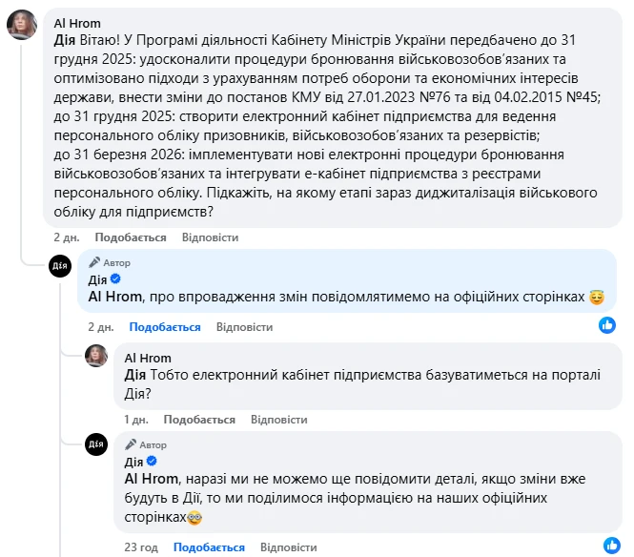Click the like reaction icon under first Дія reply

click(x=607, y=325)
